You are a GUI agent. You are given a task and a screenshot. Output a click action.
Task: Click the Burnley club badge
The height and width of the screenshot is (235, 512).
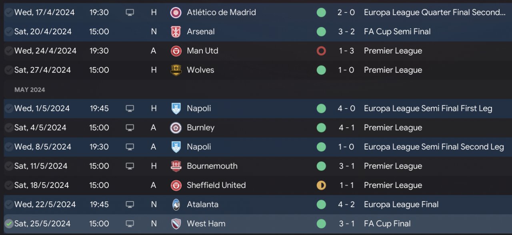click(176, 128)
